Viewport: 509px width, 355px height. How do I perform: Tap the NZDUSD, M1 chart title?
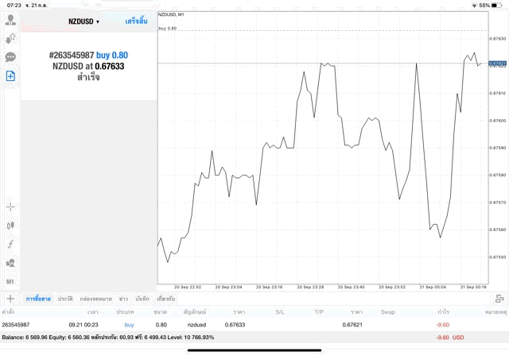[x=171, y=14]
